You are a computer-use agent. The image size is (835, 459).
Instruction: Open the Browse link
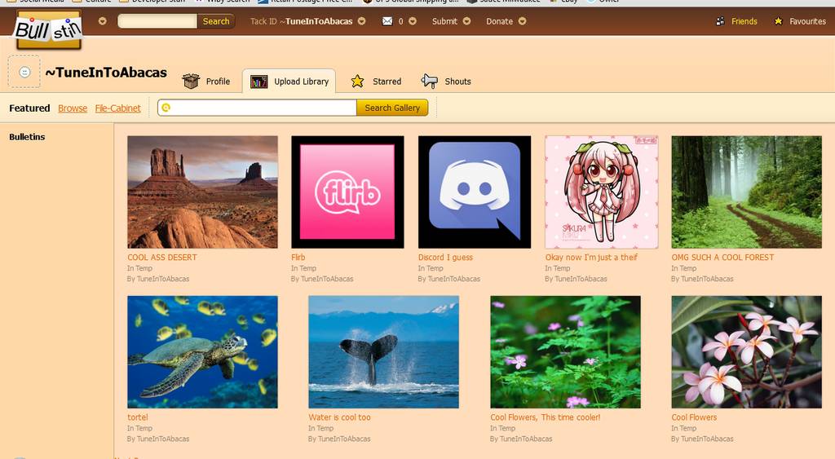(73, 108)
